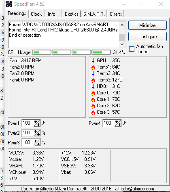Minimize SpeedFan via title bar dash

click(124, 4)
